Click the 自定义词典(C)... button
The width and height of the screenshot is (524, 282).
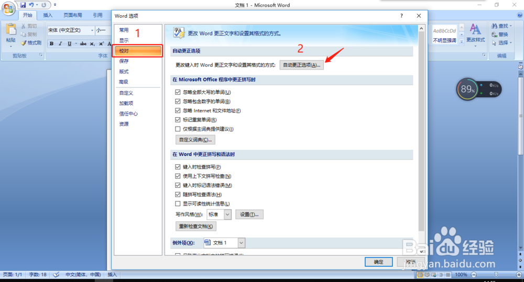point(195,140)
